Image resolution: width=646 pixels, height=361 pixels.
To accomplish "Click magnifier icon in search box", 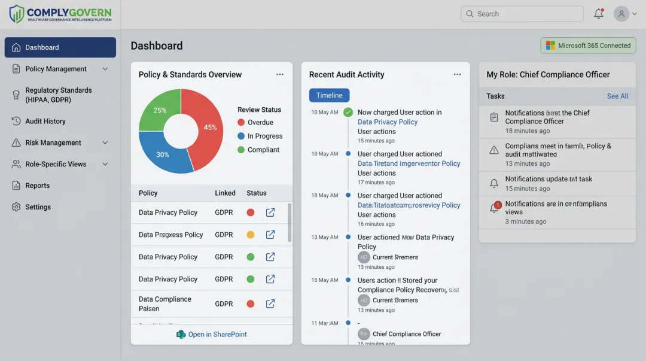I will click(470, 14).
